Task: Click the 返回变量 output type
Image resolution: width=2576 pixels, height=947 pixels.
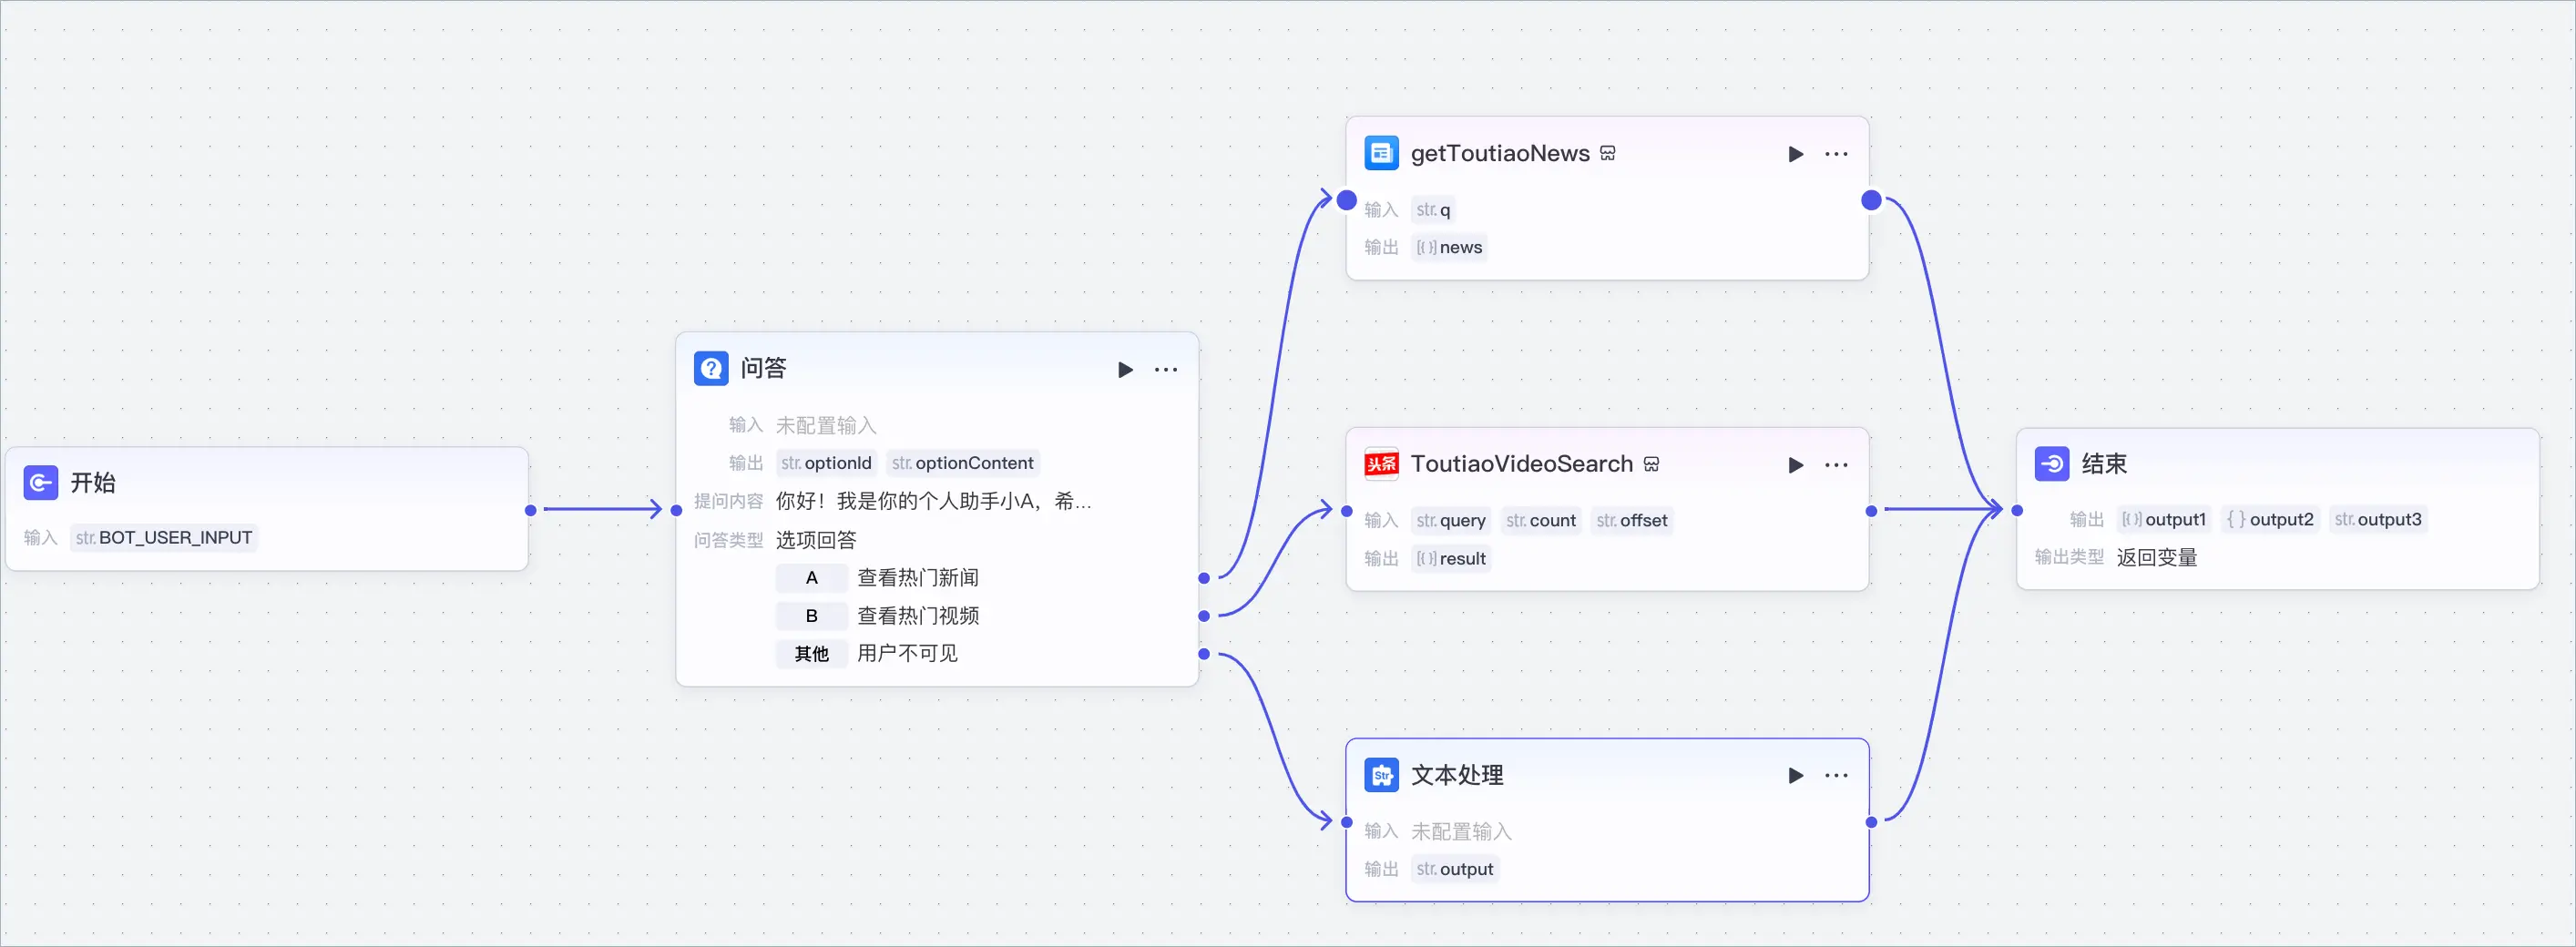Action: click(x=2157, y=558)
